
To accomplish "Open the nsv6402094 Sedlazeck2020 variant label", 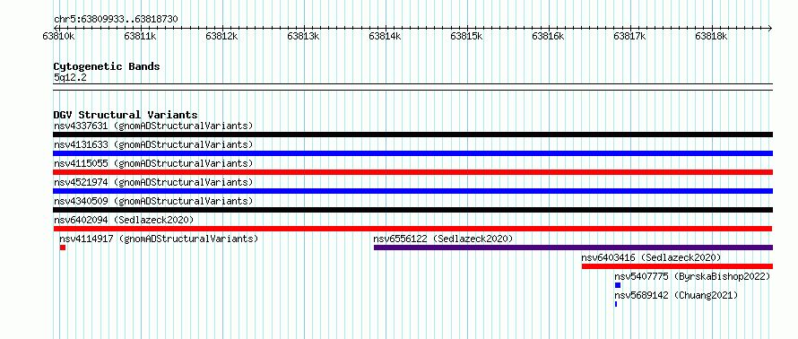I will tap(124, 220).
